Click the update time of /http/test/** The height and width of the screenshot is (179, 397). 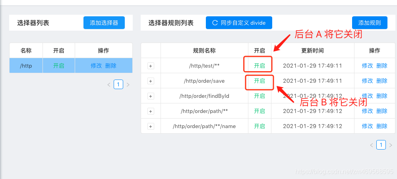pyautogui.click(x=312, y=66)
